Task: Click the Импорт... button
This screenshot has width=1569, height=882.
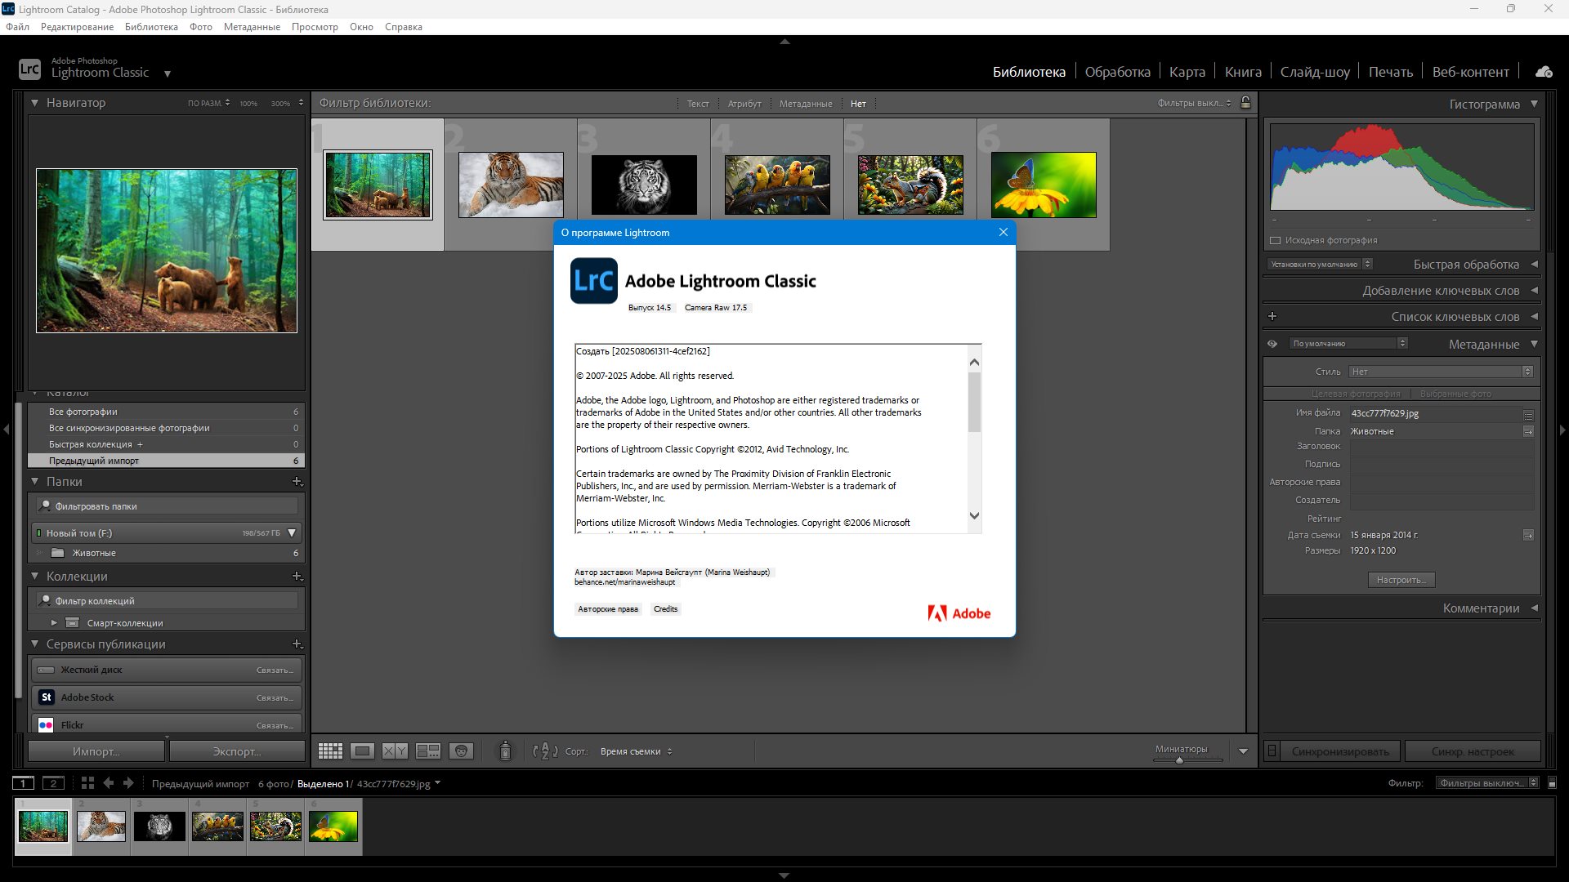Action: (96, 751)
